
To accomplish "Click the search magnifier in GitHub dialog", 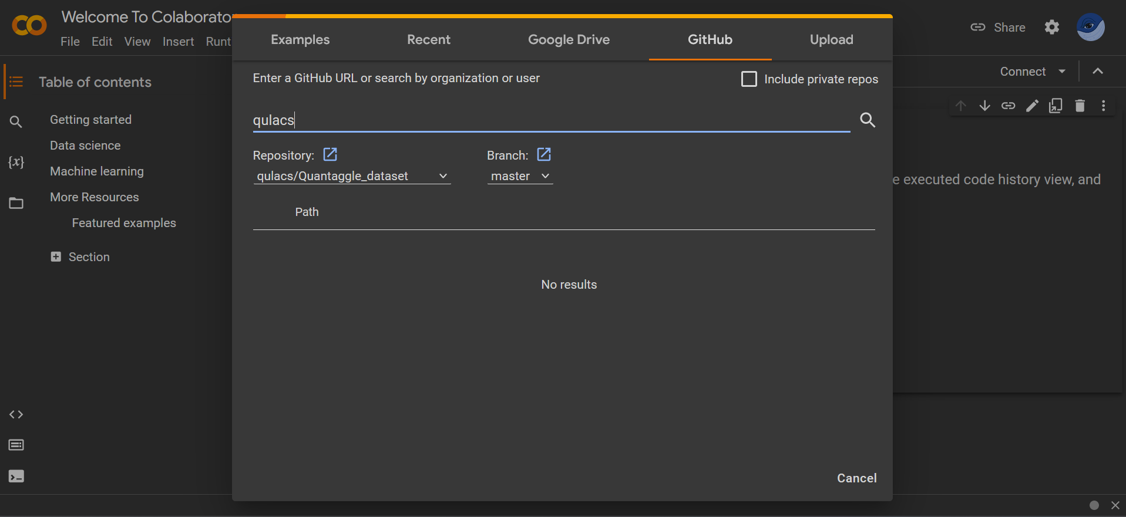I will coord(868,120).
